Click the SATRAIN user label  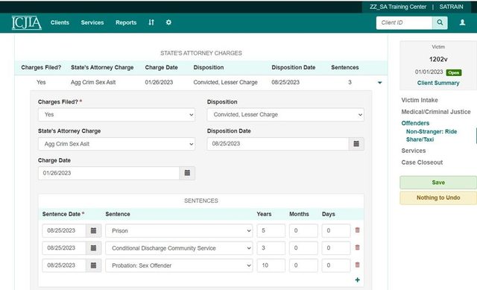coord(451,7)
